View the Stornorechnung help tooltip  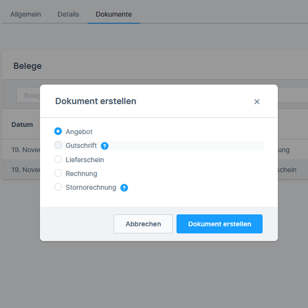124,188
